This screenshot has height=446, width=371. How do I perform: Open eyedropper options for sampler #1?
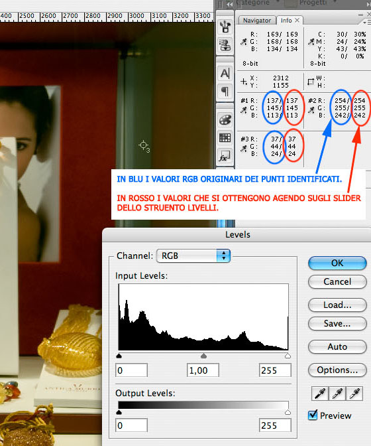tap(244, 110)
